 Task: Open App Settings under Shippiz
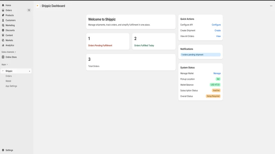[11, 86]
